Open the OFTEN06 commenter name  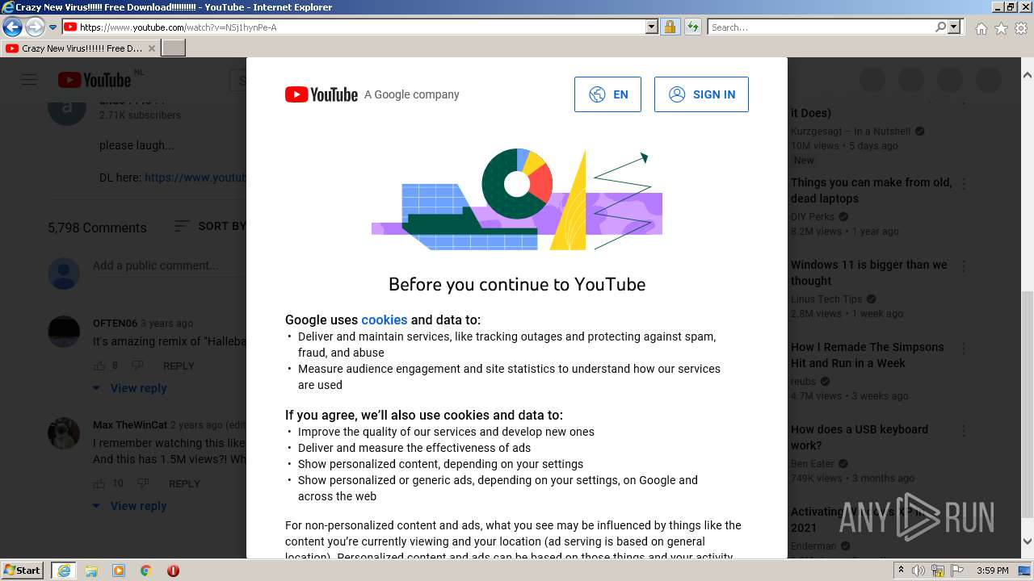coord(115,324)
